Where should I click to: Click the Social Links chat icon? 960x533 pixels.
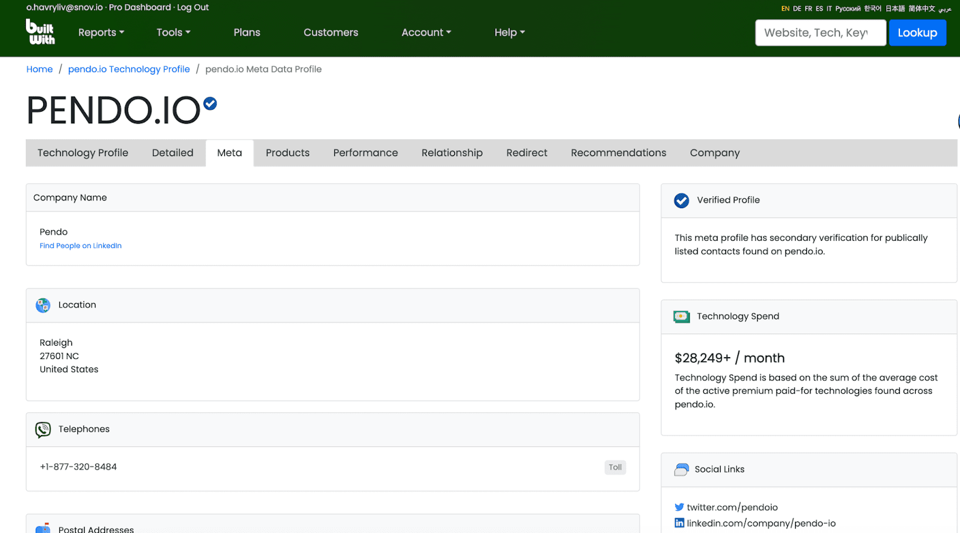pyautogui.click(x=681, y=469)
